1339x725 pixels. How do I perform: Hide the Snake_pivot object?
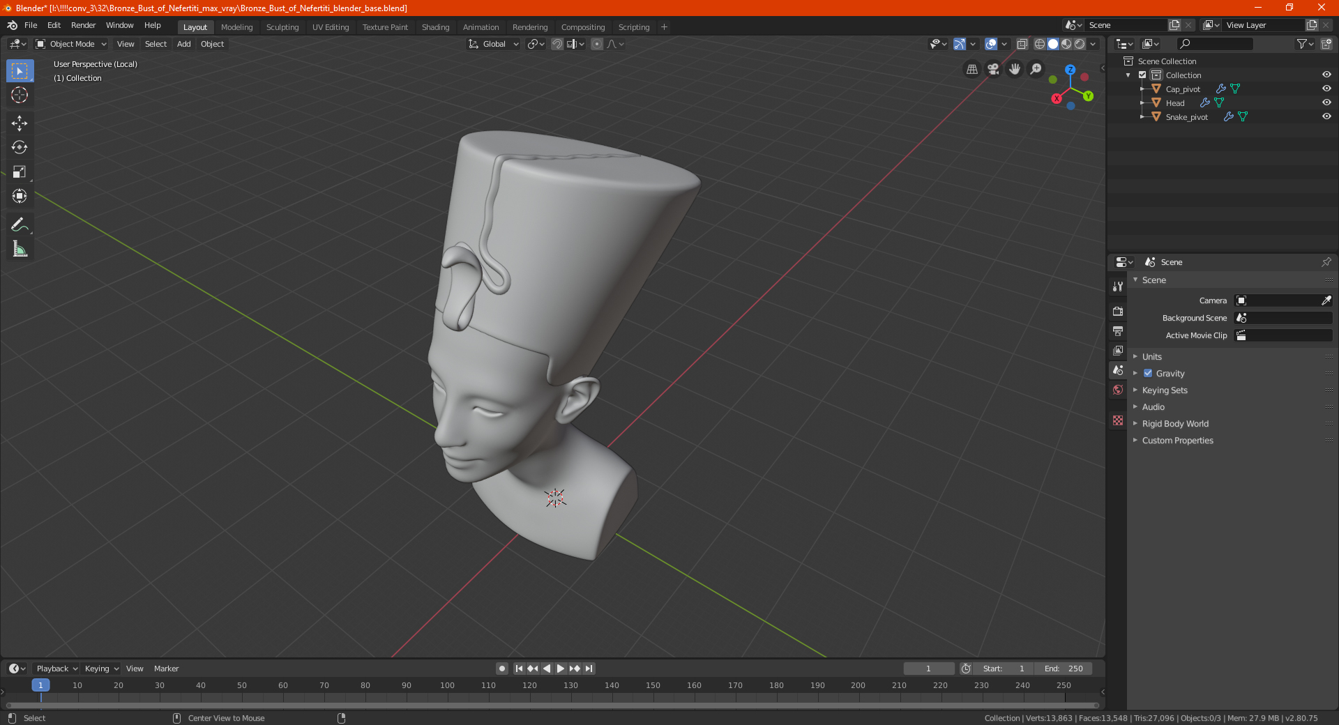1326,116
